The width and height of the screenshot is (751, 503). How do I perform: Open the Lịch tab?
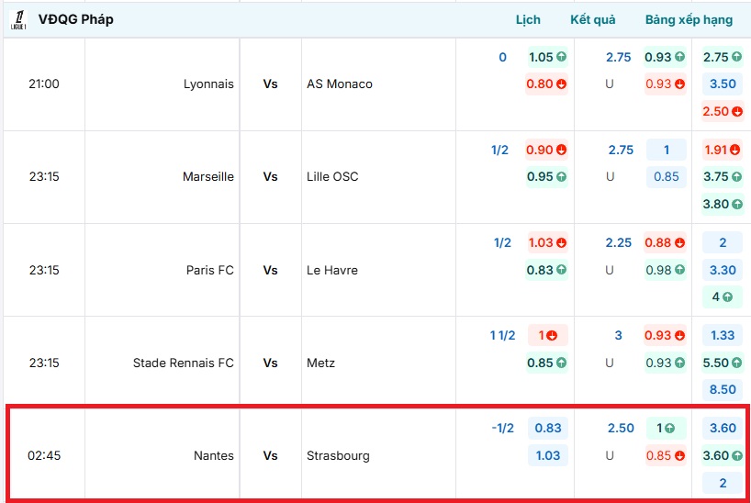(528, 19)
